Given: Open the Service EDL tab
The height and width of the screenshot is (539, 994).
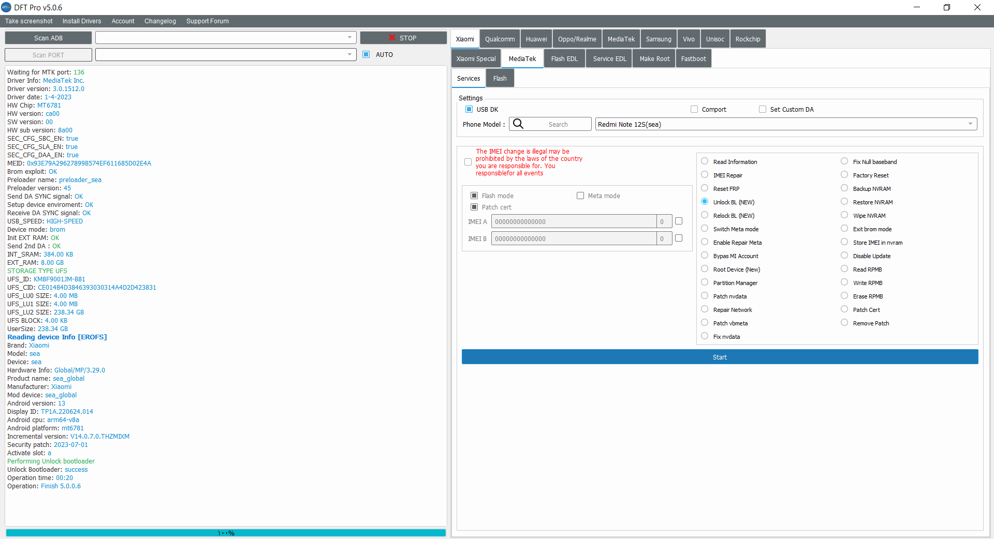Looking at the screenshot, I should point(610,58).
